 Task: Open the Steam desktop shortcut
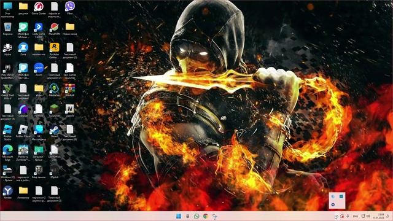click(54, 131)
